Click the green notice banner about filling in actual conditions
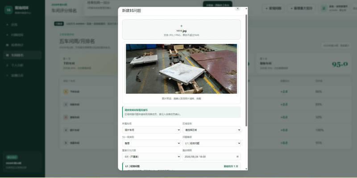Screen dimensions: 357x178 tap(182, 112)
